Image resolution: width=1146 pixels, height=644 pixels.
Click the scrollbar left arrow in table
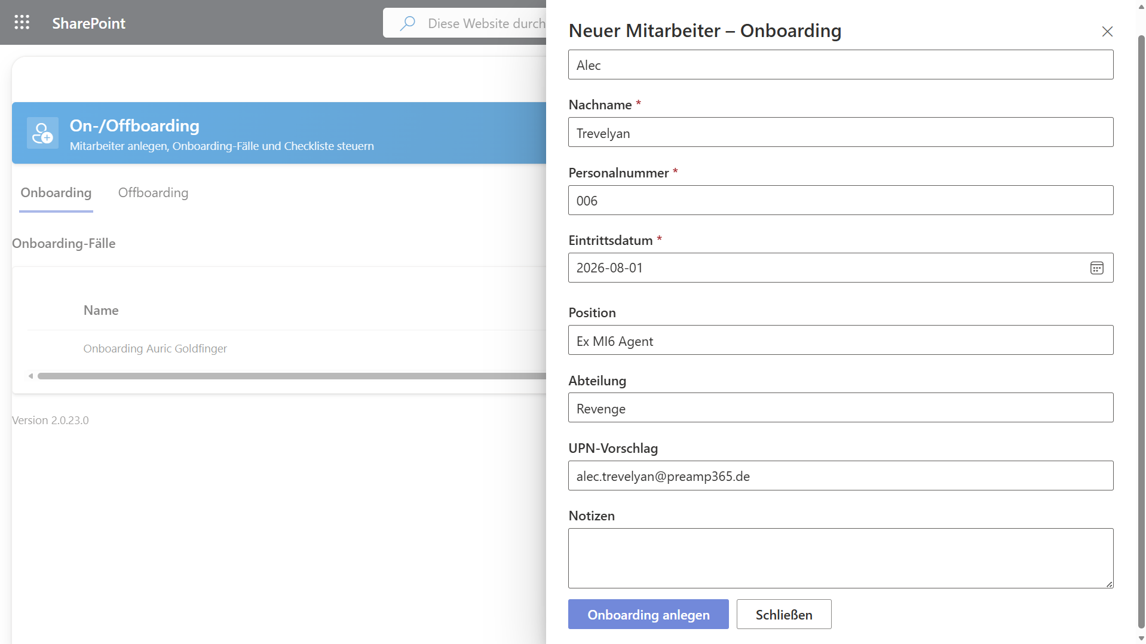(x=30, y=376)
